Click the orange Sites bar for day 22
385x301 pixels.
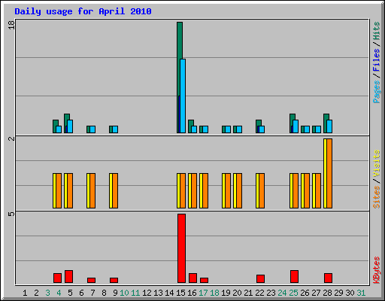[262, 190]
